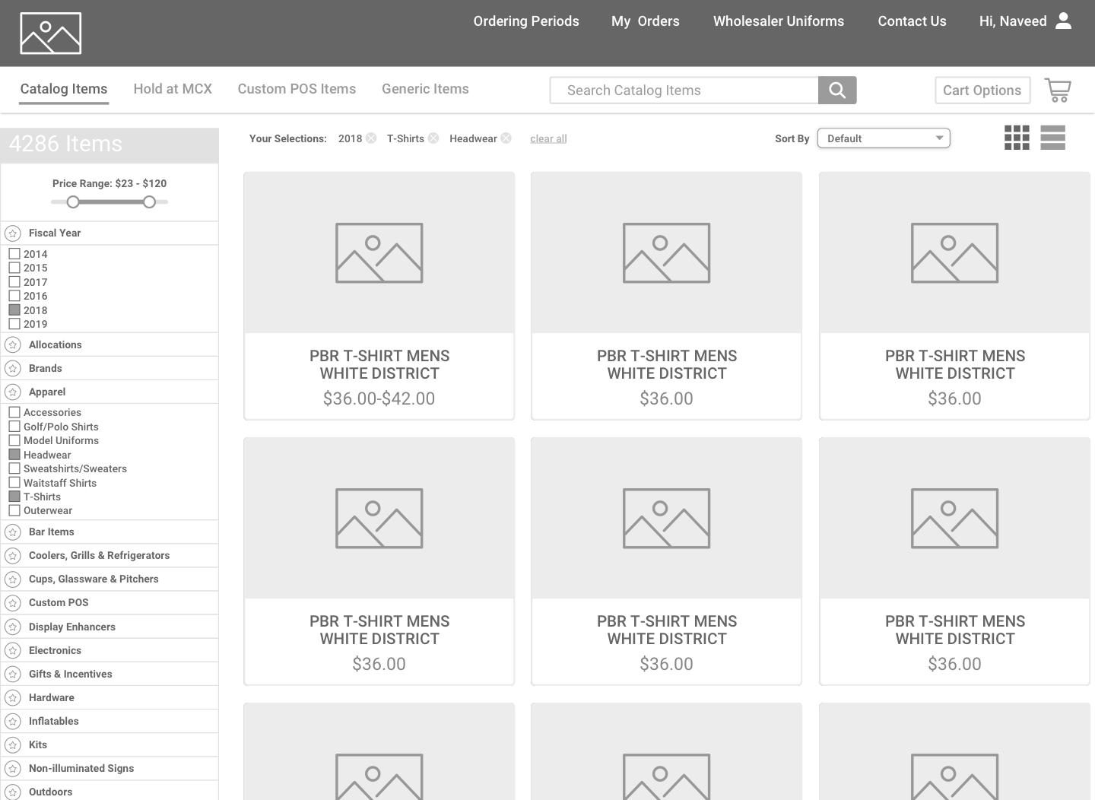This screenshot has height=800, width=1095.
Task: Click Hi, Naveed account greeting
Action: (x=1013, y=21)
